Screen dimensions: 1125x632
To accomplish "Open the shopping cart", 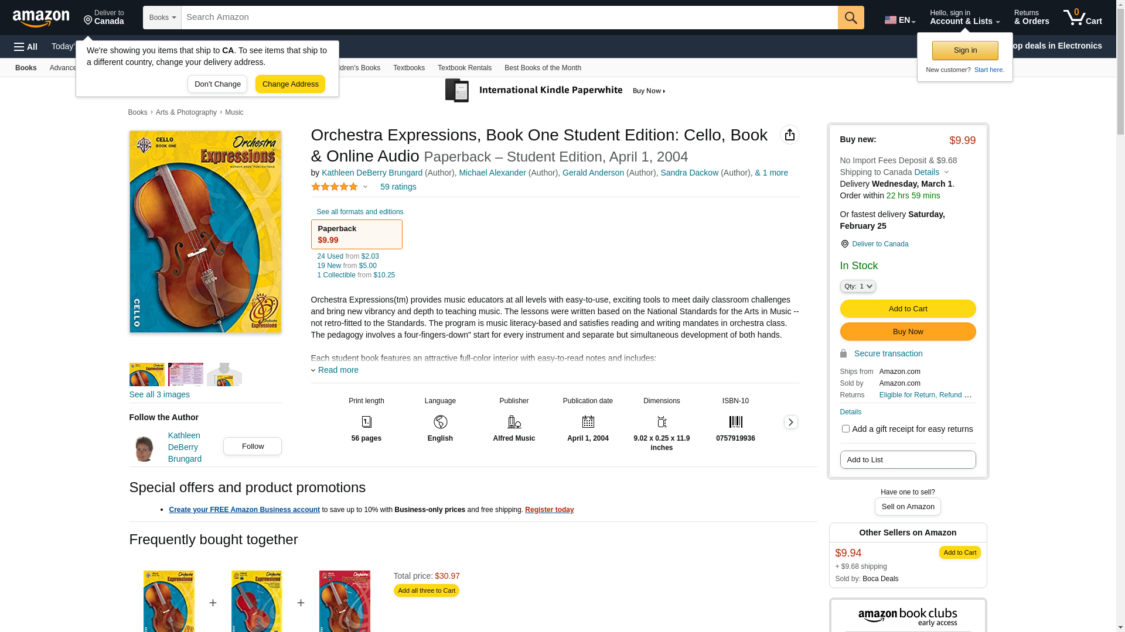I will tap(1082, 18).
